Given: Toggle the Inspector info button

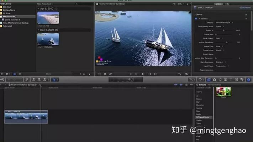Looking at the screenshot, I should (248, 80).
